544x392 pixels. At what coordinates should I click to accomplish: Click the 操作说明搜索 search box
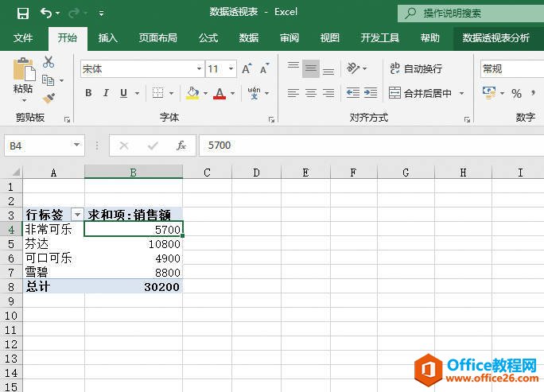click(x=471, y=14)
